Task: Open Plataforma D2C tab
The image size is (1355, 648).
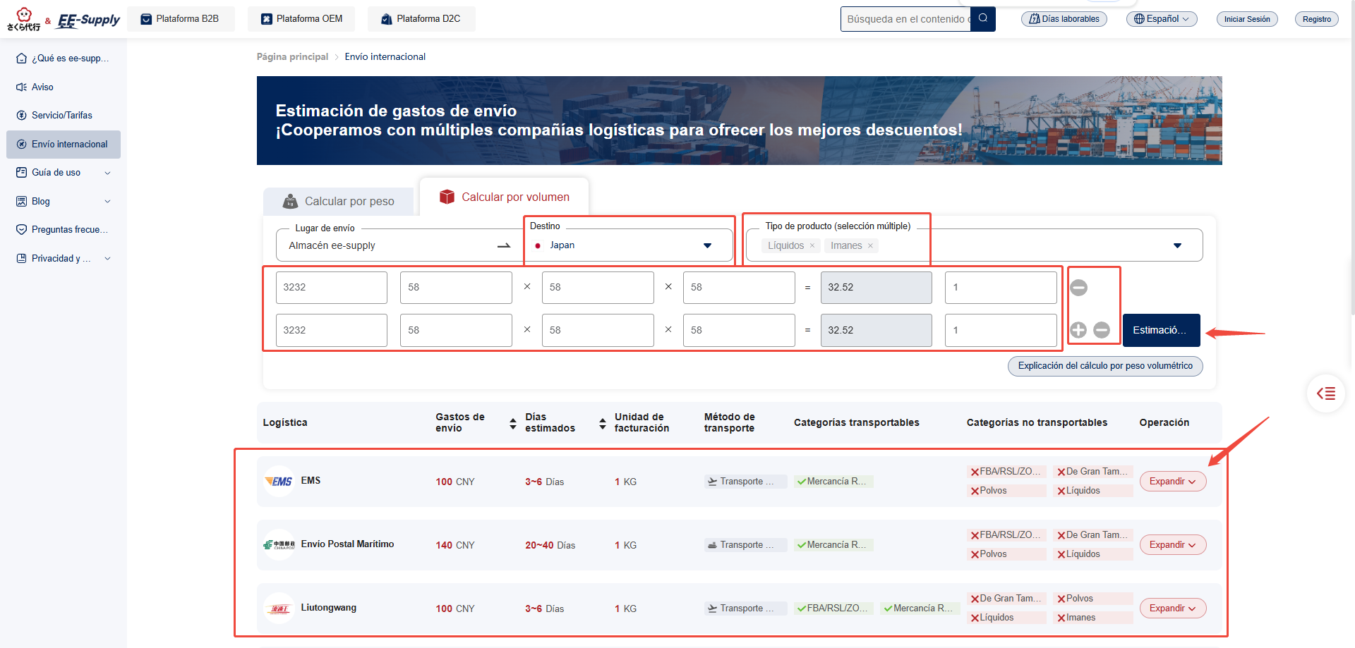Action: pos(421,19)
